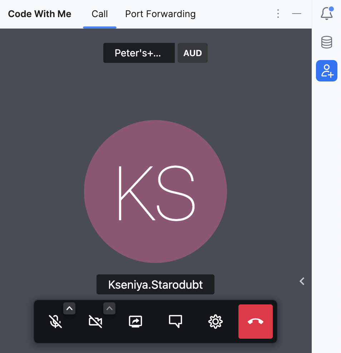Screen dimensions: 341x353
Task: Open call settings via the gear icon
Action: pos(216,322)
